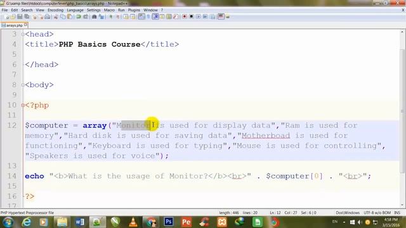Click the Print toolbar icon
406x228 pixels.
point(48,17)
